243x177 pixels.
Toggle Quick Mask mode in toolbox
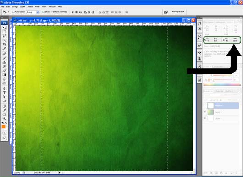tap(4, 133)
